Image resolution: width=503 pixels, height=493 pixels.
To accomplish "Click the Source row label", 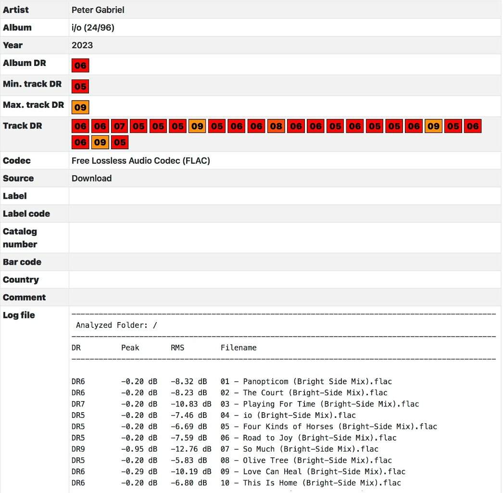I will (x=18, y=178).
